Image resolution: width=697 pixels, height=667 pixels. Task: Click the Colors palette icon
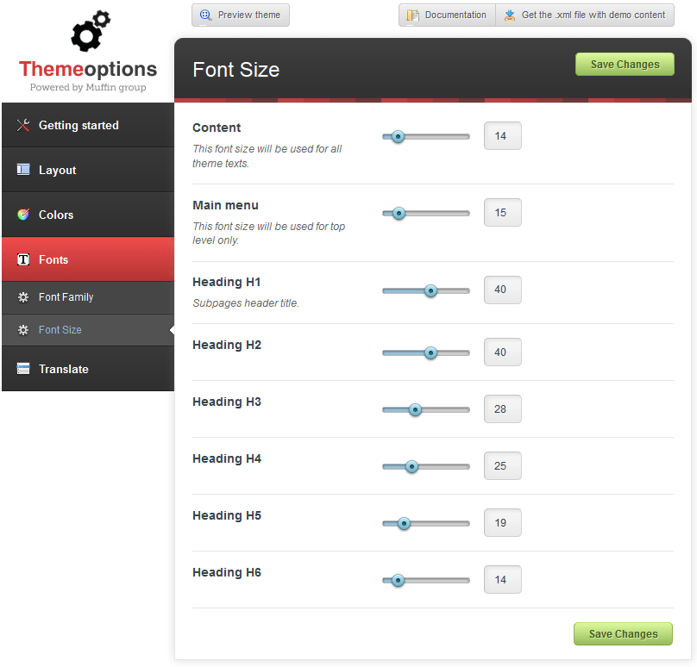tap(23, 215)
